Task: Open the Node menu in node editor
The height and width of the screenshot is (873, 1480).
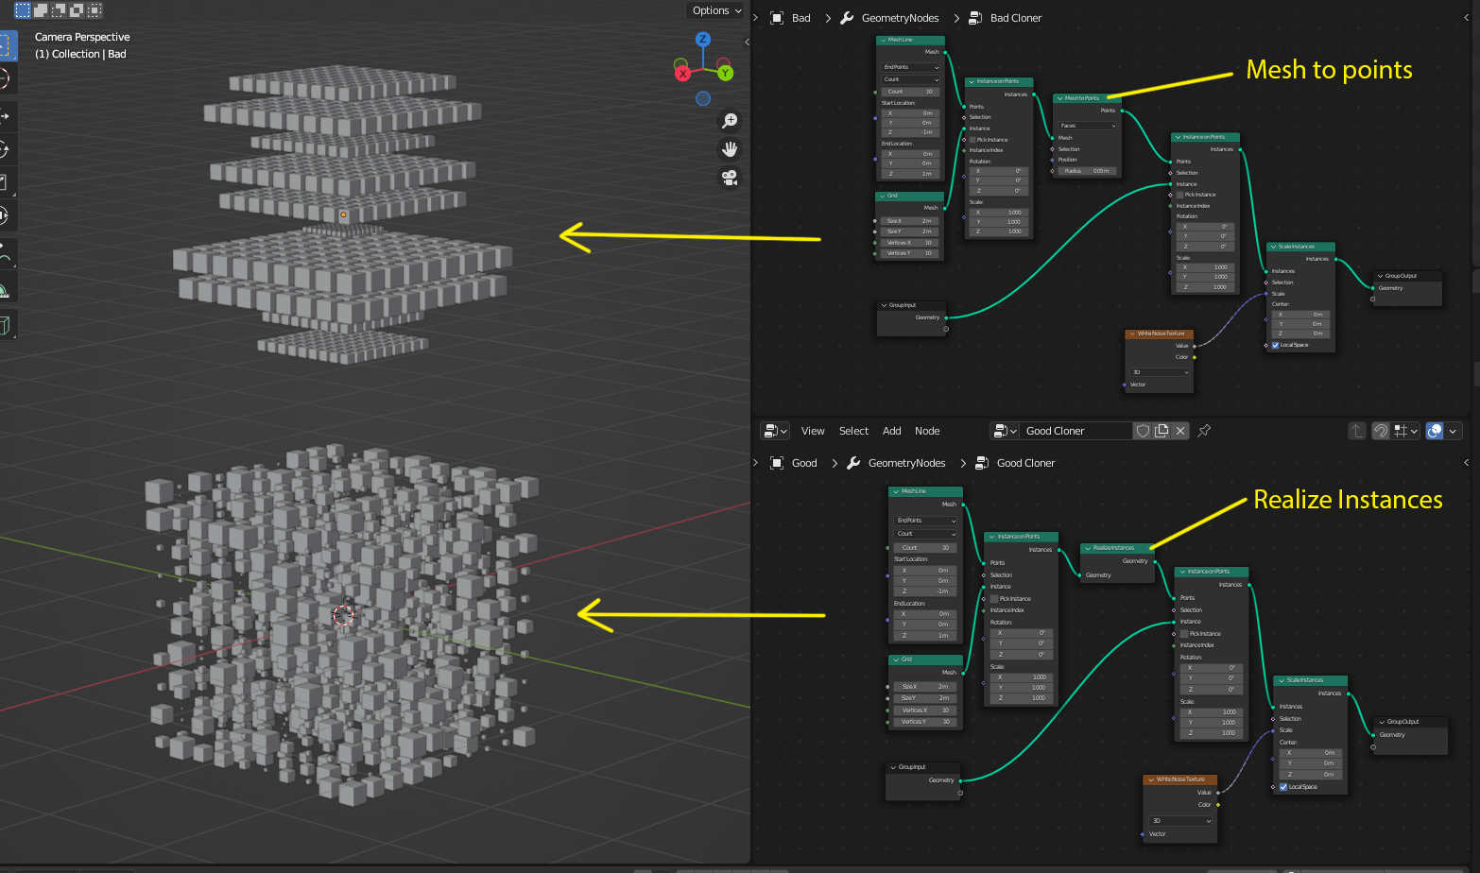Action: click(x=927, y=431)
